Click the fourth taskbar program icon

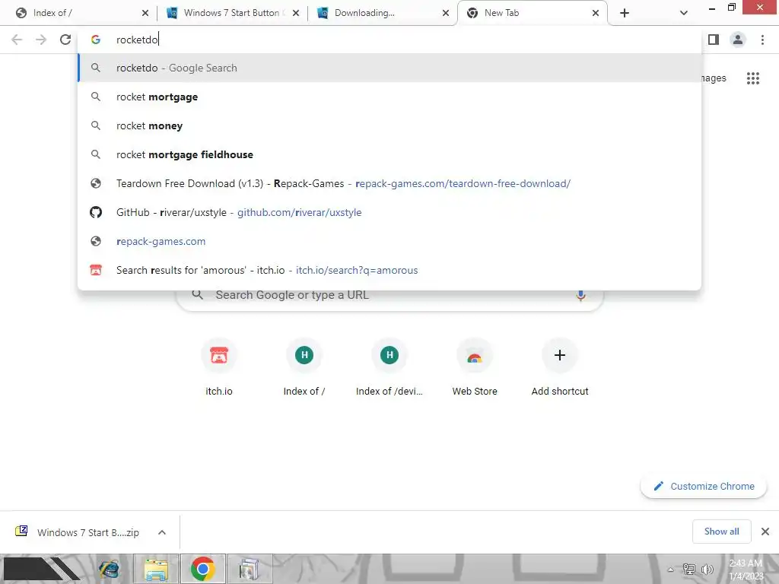tap(250, 569)
